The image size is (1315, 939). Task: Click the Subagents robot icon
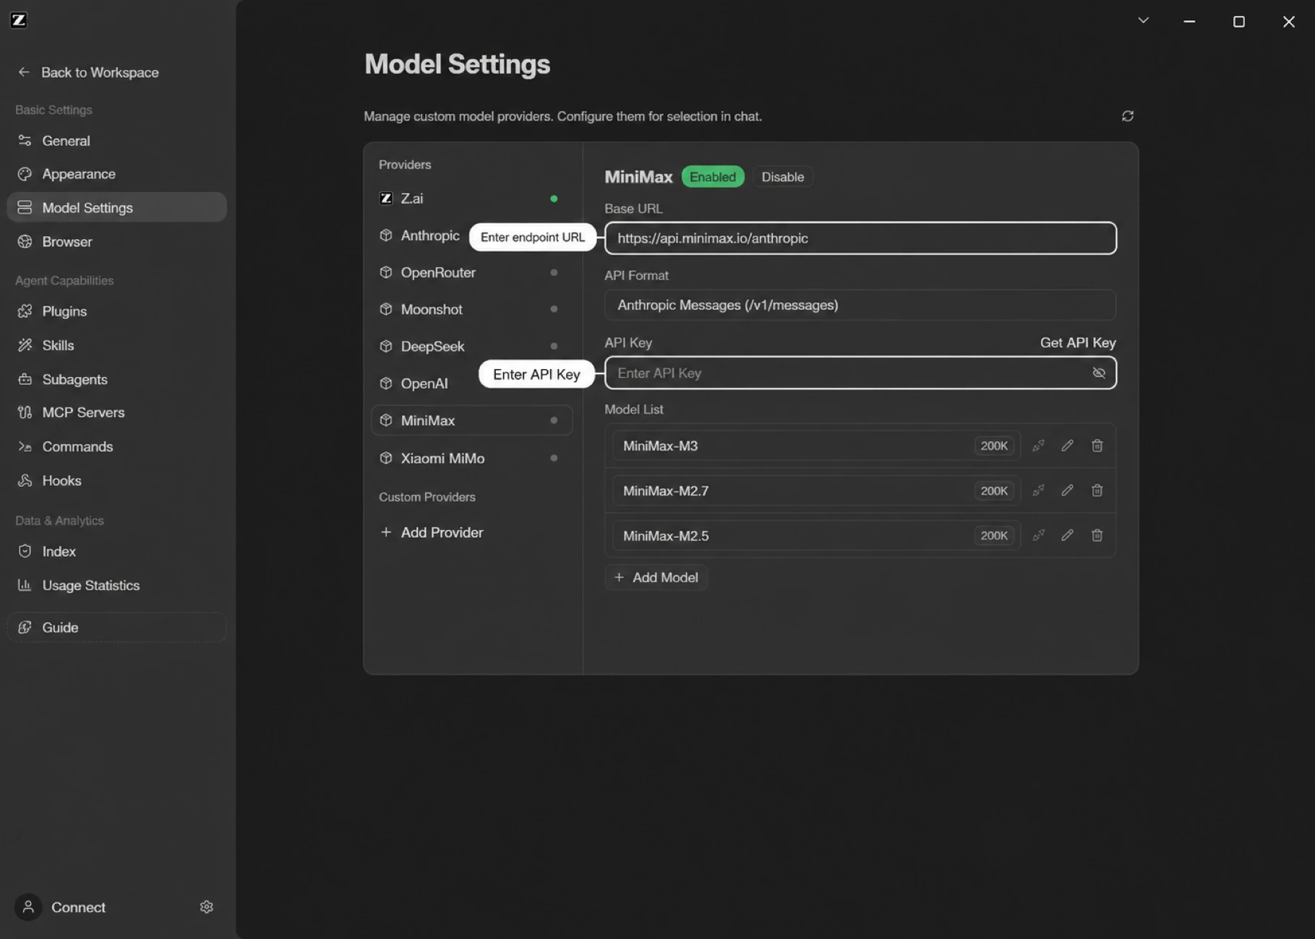[25, 379]
